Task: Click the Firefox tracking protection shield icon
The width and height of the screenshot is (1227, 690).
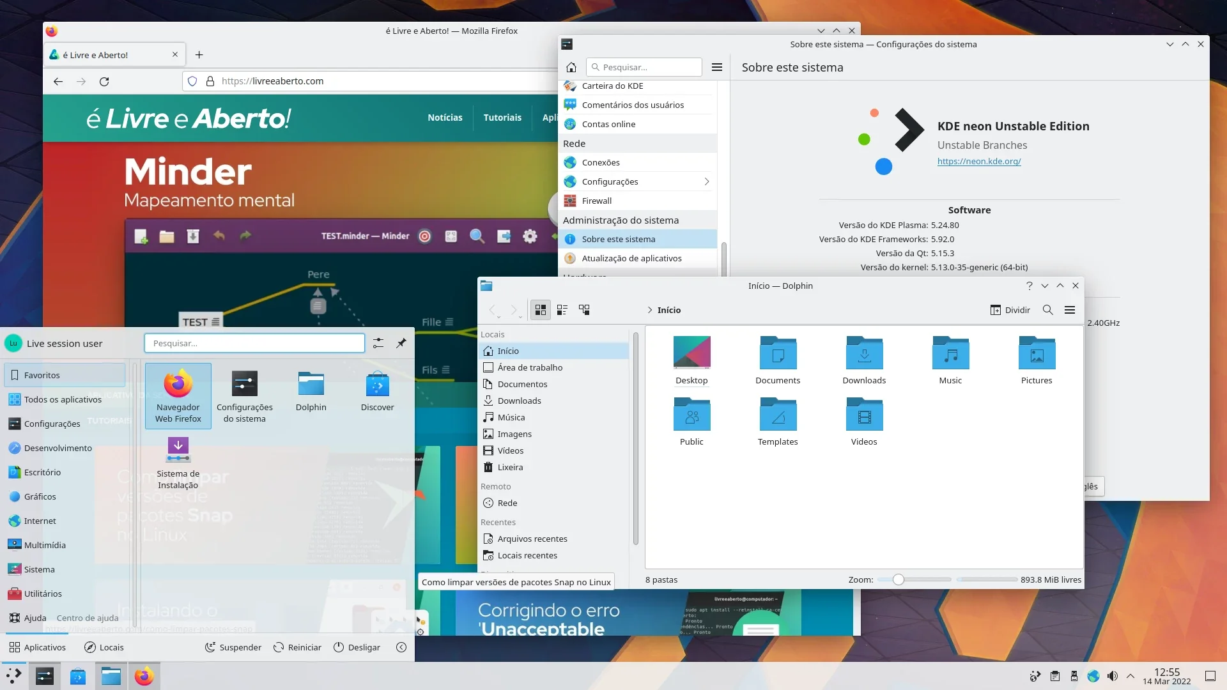Action: (x=192, y=81)
